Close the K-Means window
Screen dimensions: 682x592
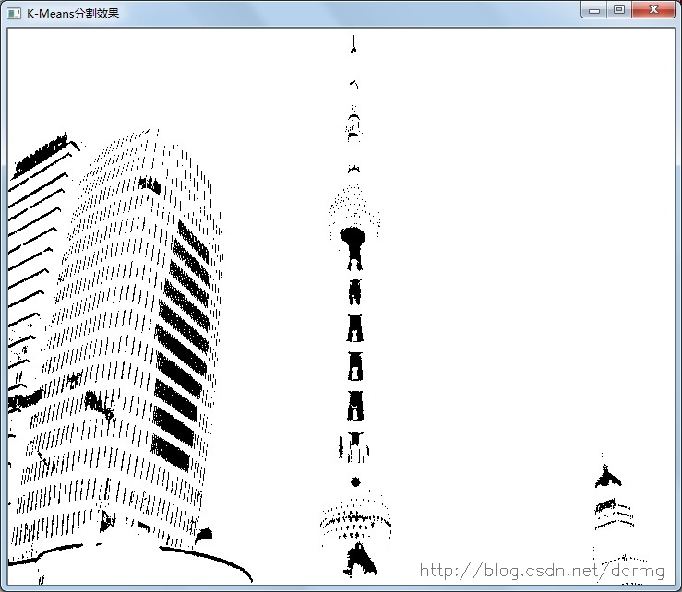click(653, 9)
